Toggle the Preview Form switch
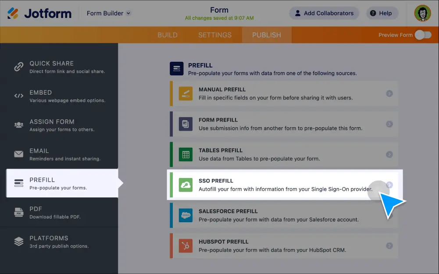 tap(423, 35)
